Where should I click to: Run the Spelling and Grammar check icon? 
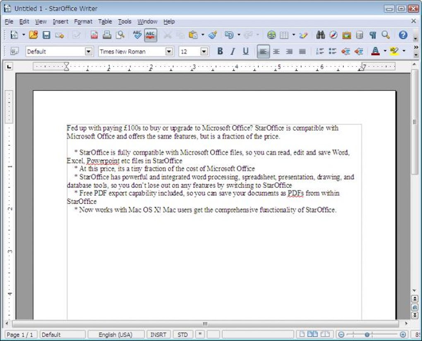tap(137, 35)
